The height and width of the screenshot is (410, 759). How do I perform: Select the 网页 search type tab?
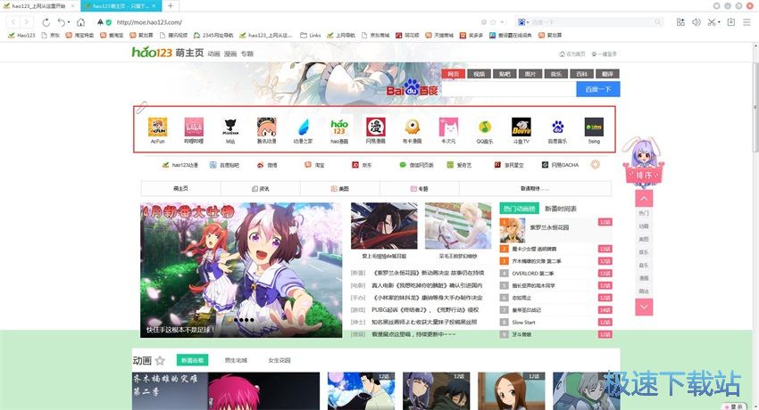click(453, 74)
